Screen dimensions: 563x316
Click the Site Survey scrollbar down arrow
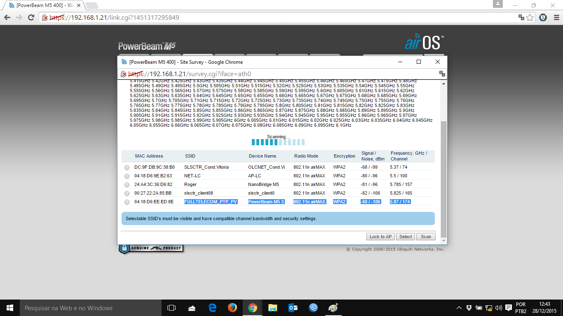[x=443, y=242]
